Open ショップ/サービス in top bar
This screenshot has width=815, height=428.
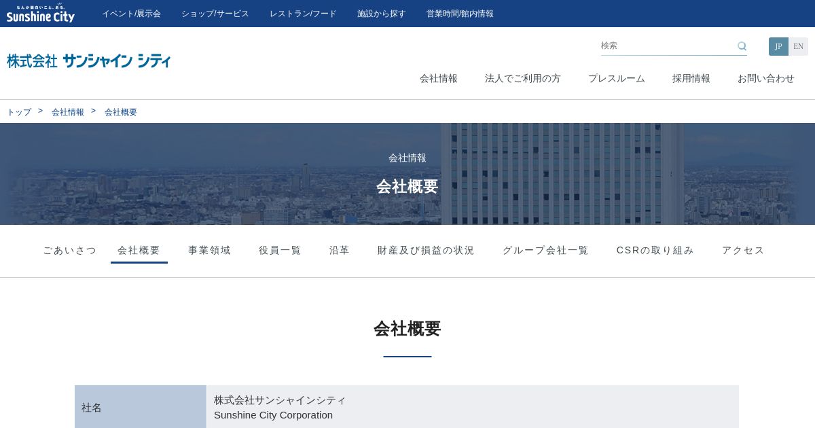(x=215, y=14)
